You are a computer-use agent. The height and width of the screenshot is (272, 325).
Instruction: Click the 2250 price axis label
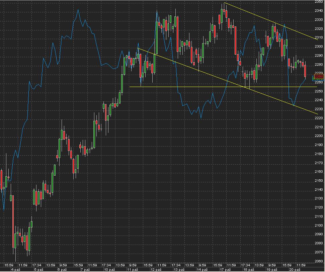coord(319,91)
